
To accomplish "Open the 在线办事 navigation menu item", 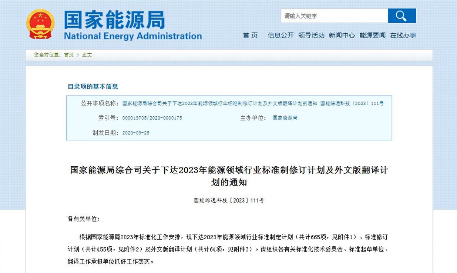I will tap(403, 36).
